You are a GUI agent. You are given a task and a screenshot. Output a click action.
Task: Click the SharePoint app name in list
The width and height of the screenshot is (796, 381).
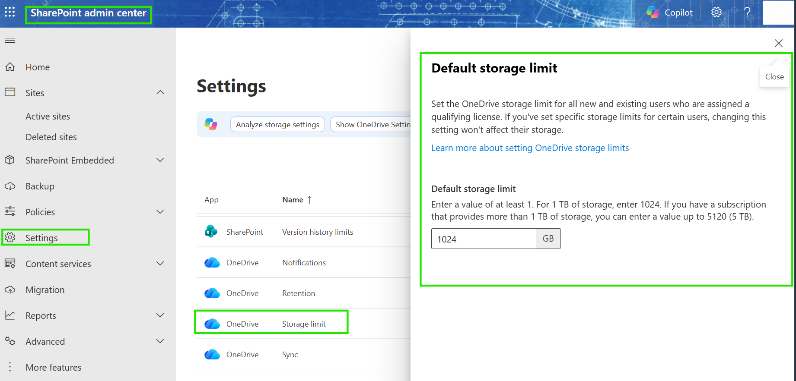click(245, 232)
